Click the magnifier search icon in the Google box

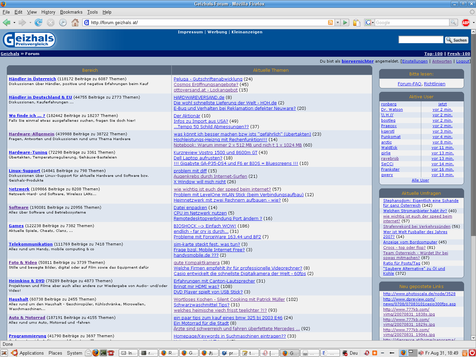coord(453,22)
